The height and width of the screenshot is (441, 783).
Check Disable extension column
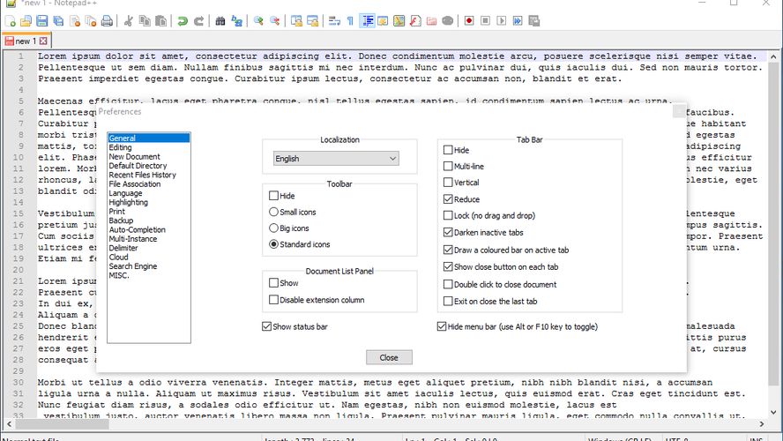coord(273,300)
